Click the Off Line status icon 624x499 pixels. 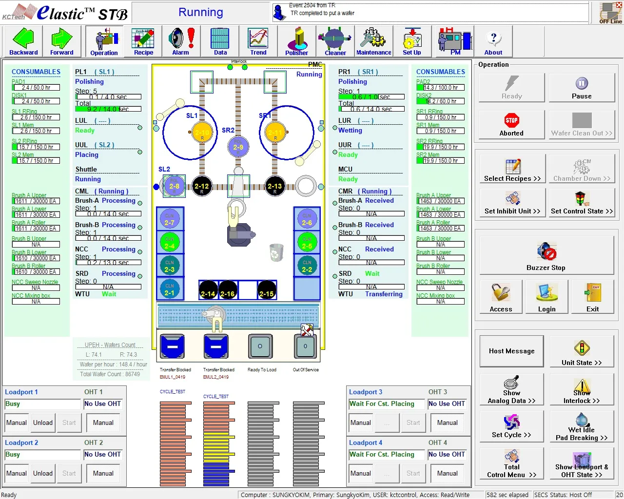(x=610, y=13)
